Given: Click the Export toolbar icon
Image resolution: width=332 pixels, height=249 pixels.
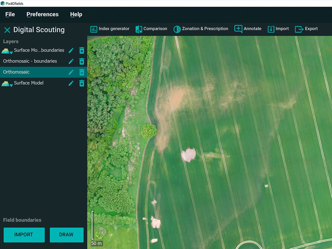Looking at the screenshot, I should click(x=299, y=29).
